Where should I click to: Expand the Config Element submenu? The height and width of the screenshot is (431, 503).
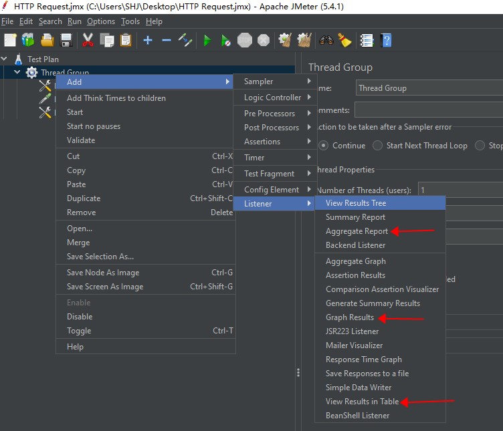coord(275,190)
